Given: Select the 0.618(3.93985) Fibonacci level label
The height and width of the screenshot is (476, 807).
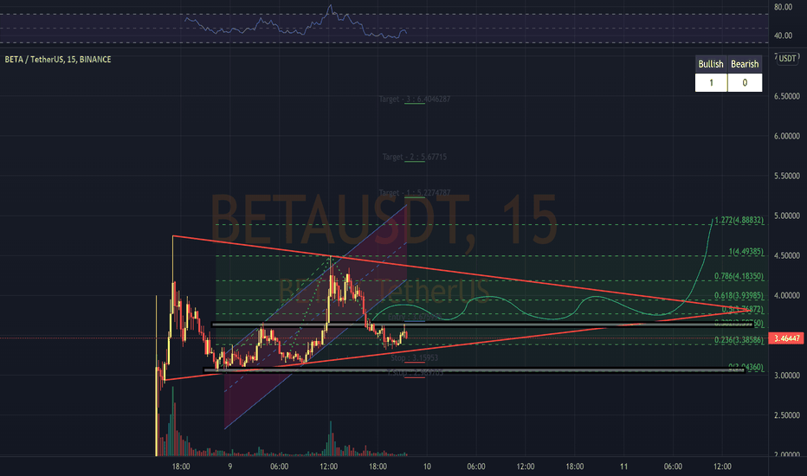Looking at the screenshot, I should (739, 295).
